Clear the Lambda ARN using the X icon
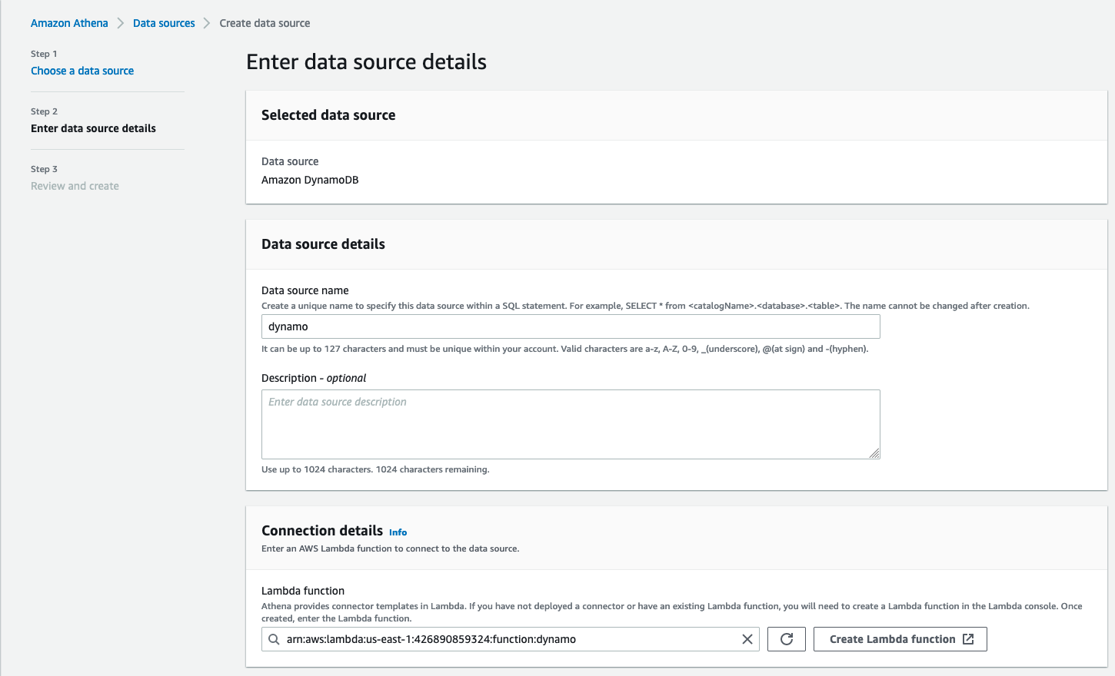The image size is (1115, 676). pos(747,638)
